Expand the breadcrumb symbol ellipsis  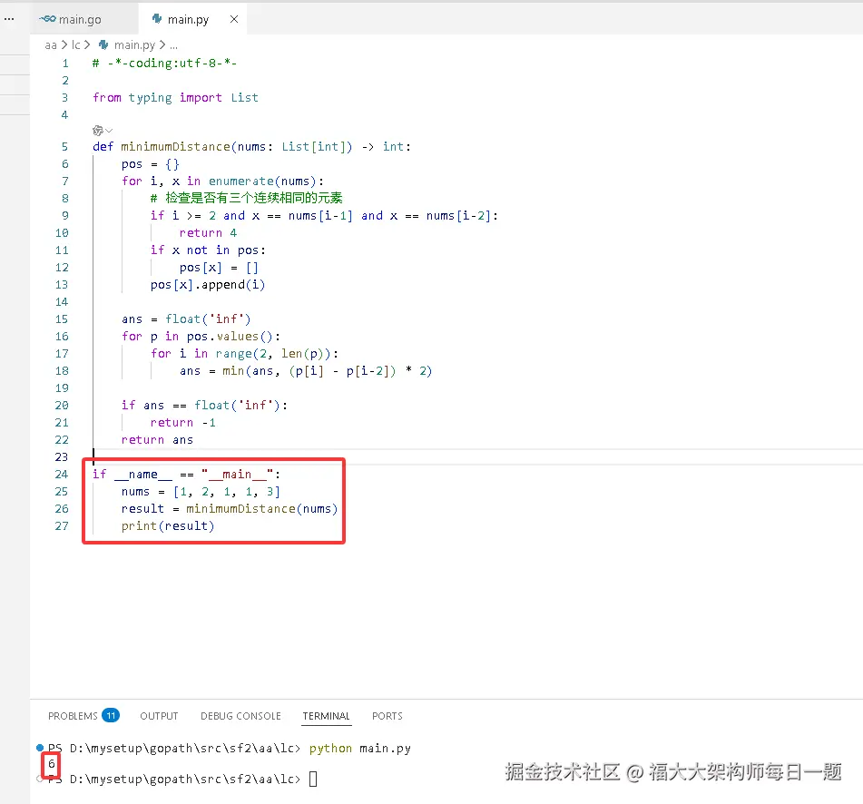pos(174,45)
